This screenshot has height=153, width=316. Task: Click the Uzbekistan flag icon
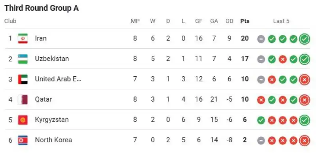[23, 59]
